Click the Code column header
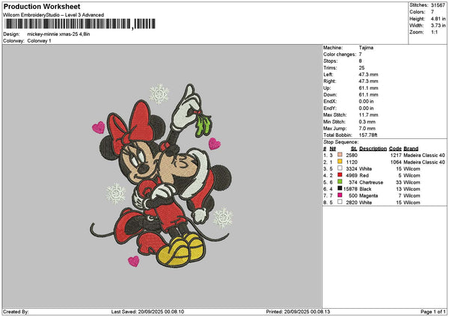 point(395,148)
